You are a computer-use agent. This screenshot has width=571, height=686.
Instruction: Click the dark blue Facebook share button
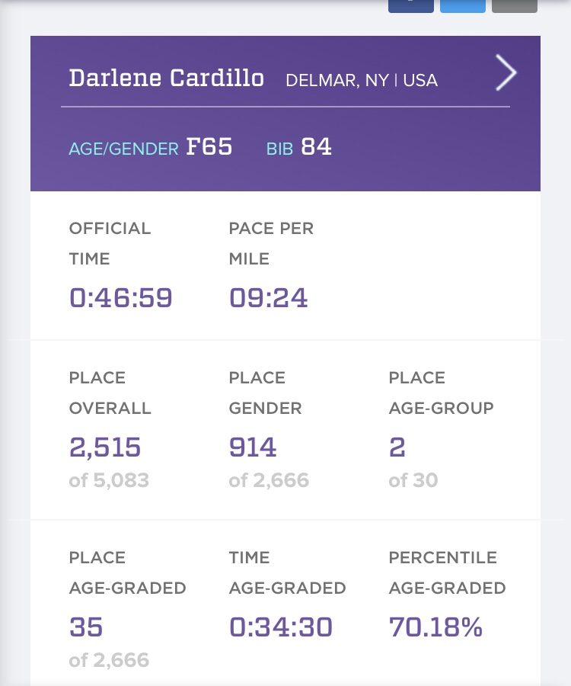click(411, 5)
